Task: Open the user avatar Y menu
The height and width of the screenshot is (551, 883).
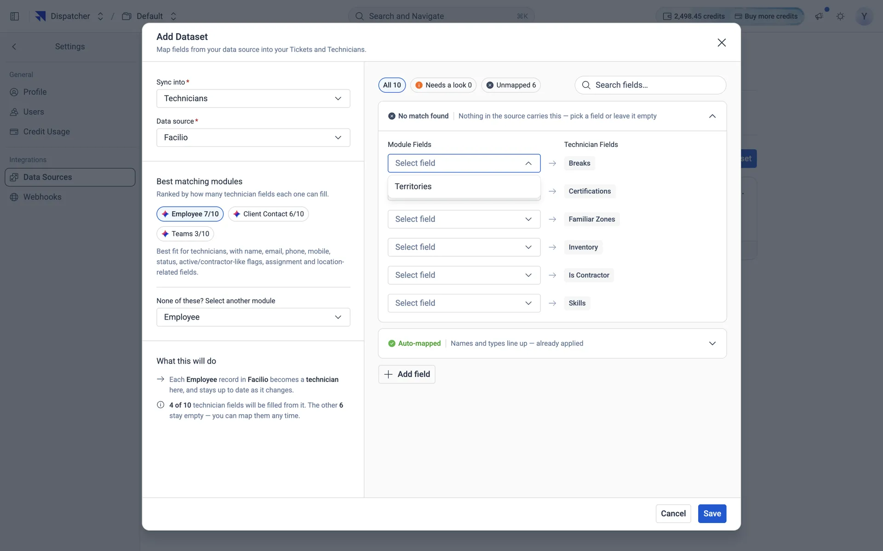Action: (x=864, y=16)
